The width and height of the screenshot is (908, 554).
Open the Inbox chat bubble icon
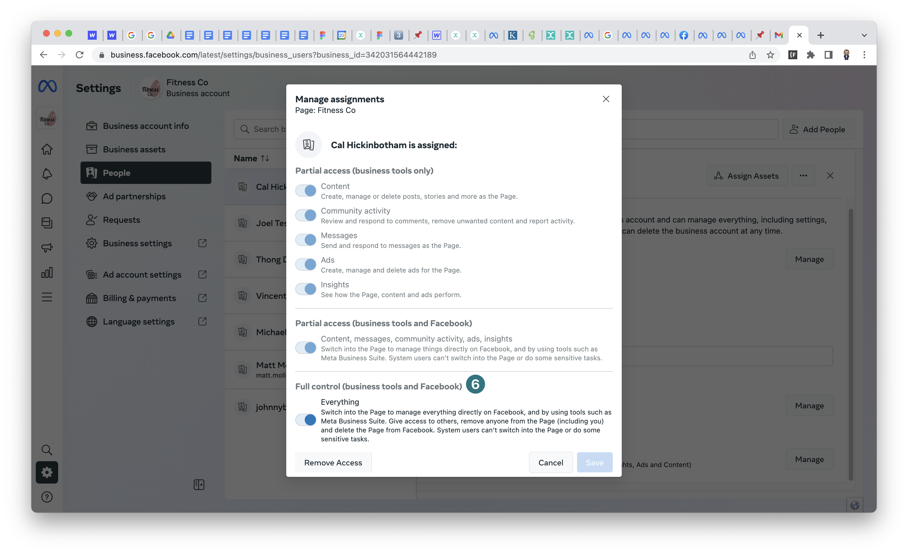click(x=47, y=198)
